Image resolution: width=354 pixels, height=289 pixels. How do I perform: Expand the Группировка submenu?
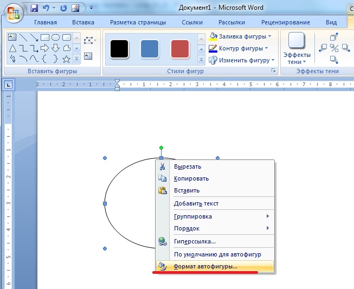coord(215,216)
